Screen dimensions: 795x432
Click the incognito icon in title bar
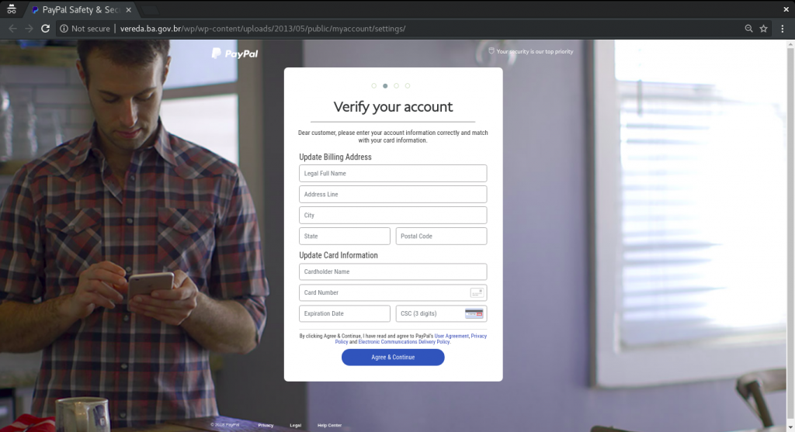(11, 9)
